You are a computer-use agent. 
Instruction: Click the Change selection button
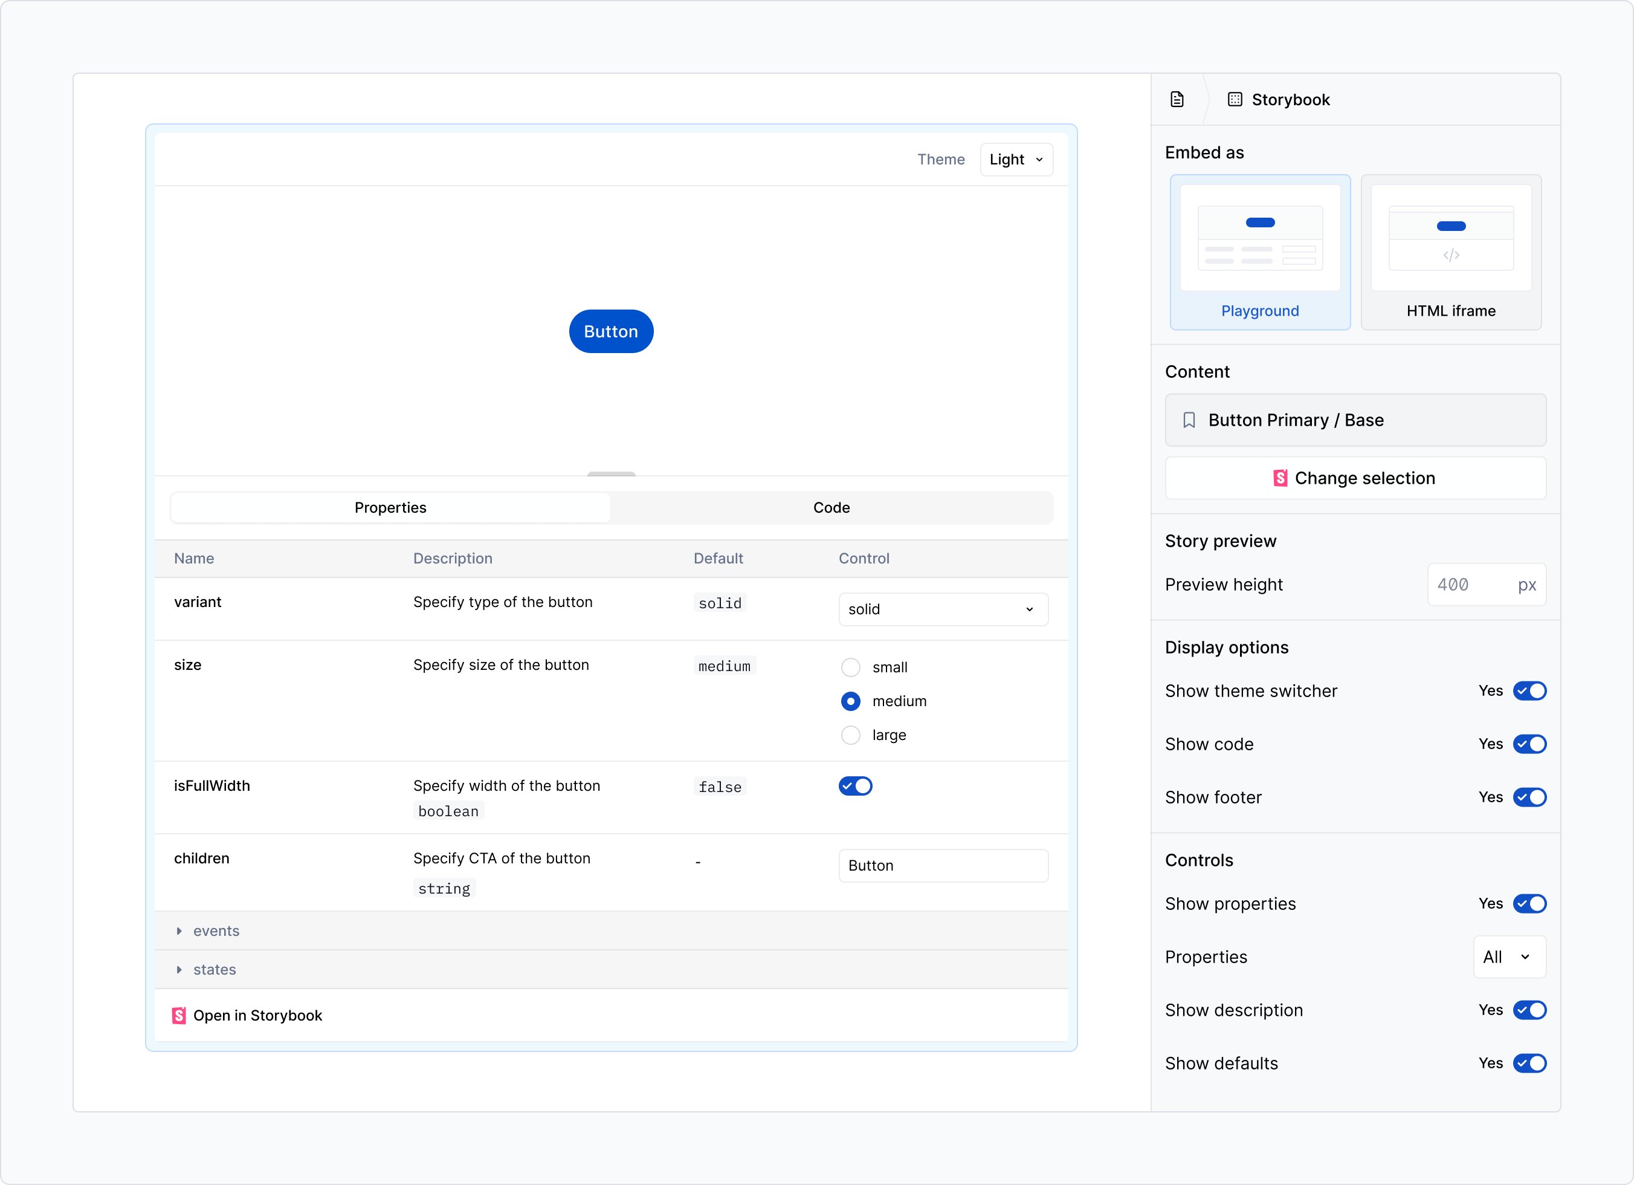click(1355, 479)
